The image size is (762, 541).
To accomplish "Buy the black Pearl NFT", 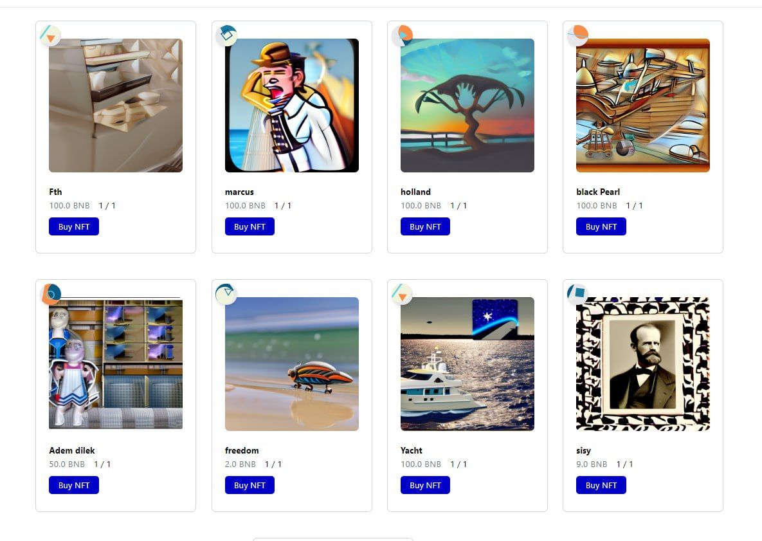I will pyautogui.click(x=601, y=226).
